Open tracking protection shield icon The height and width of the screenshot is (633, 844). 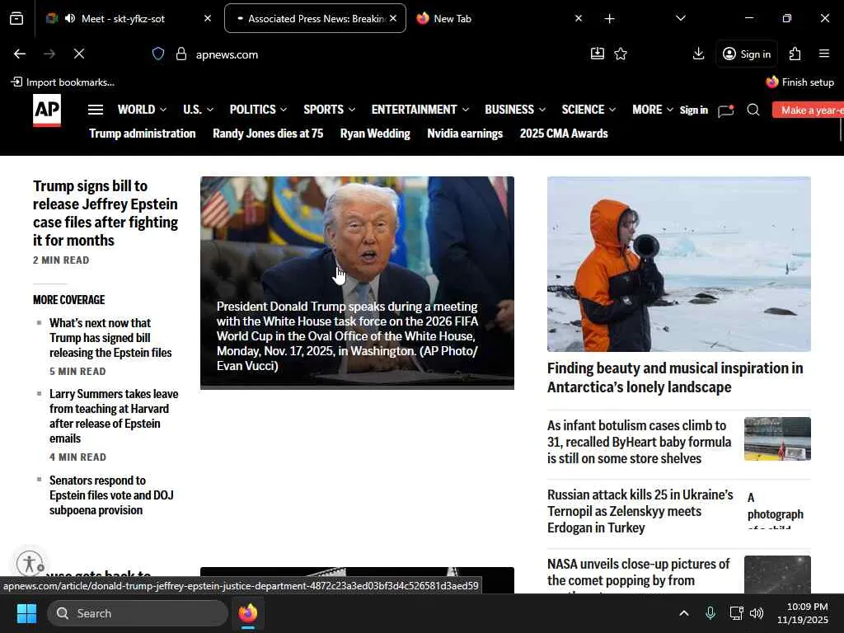[158, 54]
